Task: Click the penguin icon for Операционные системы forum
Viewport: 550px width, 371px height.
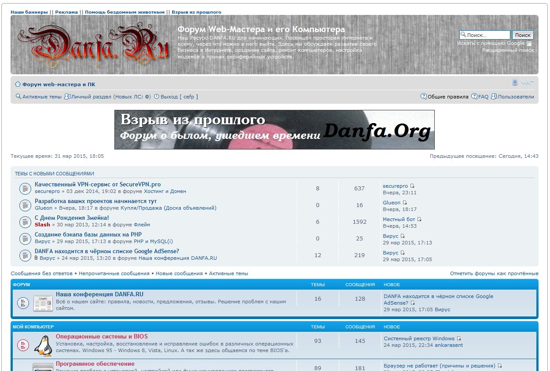Action: click(43, 345)
